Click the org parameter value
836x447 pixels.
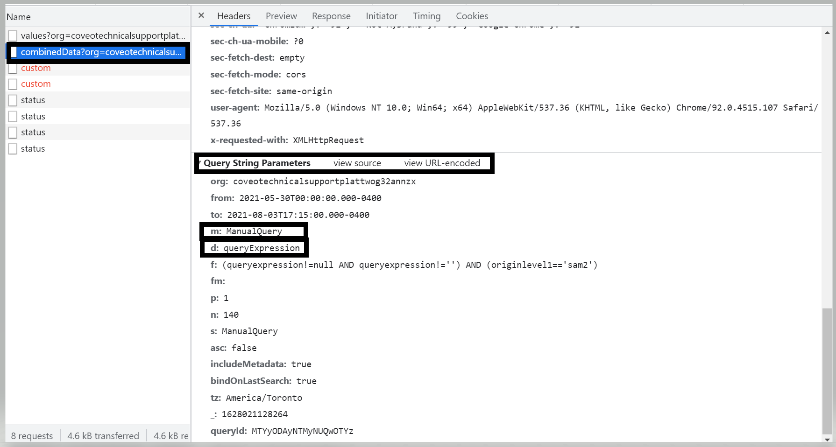point(325,182)
